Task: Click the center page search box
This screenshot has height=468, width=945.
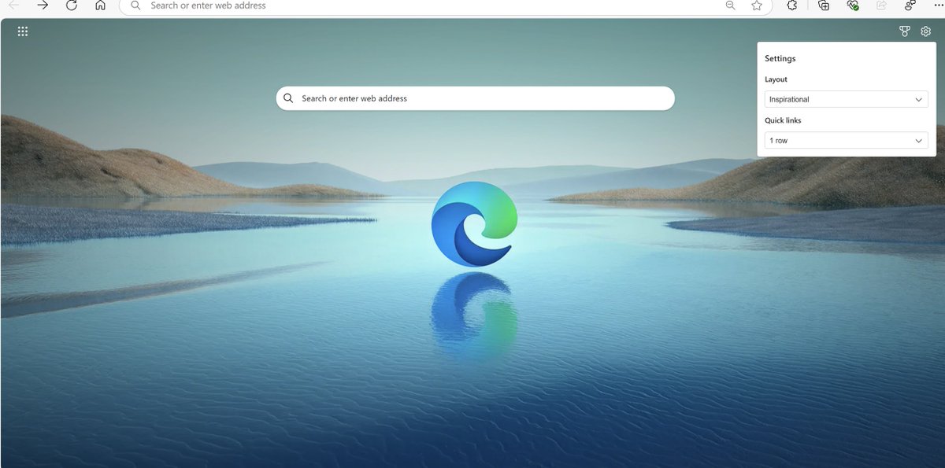Action: [x=475, y=98]
